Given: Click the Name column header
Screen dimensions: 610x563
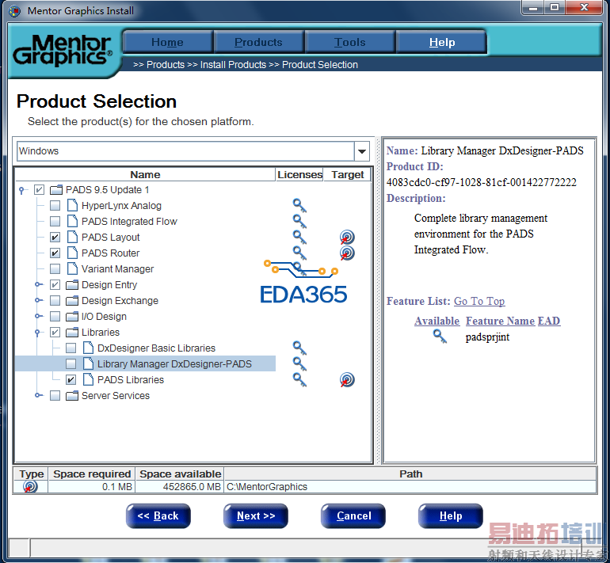Looking at the screenshot, I should (145, 174).
